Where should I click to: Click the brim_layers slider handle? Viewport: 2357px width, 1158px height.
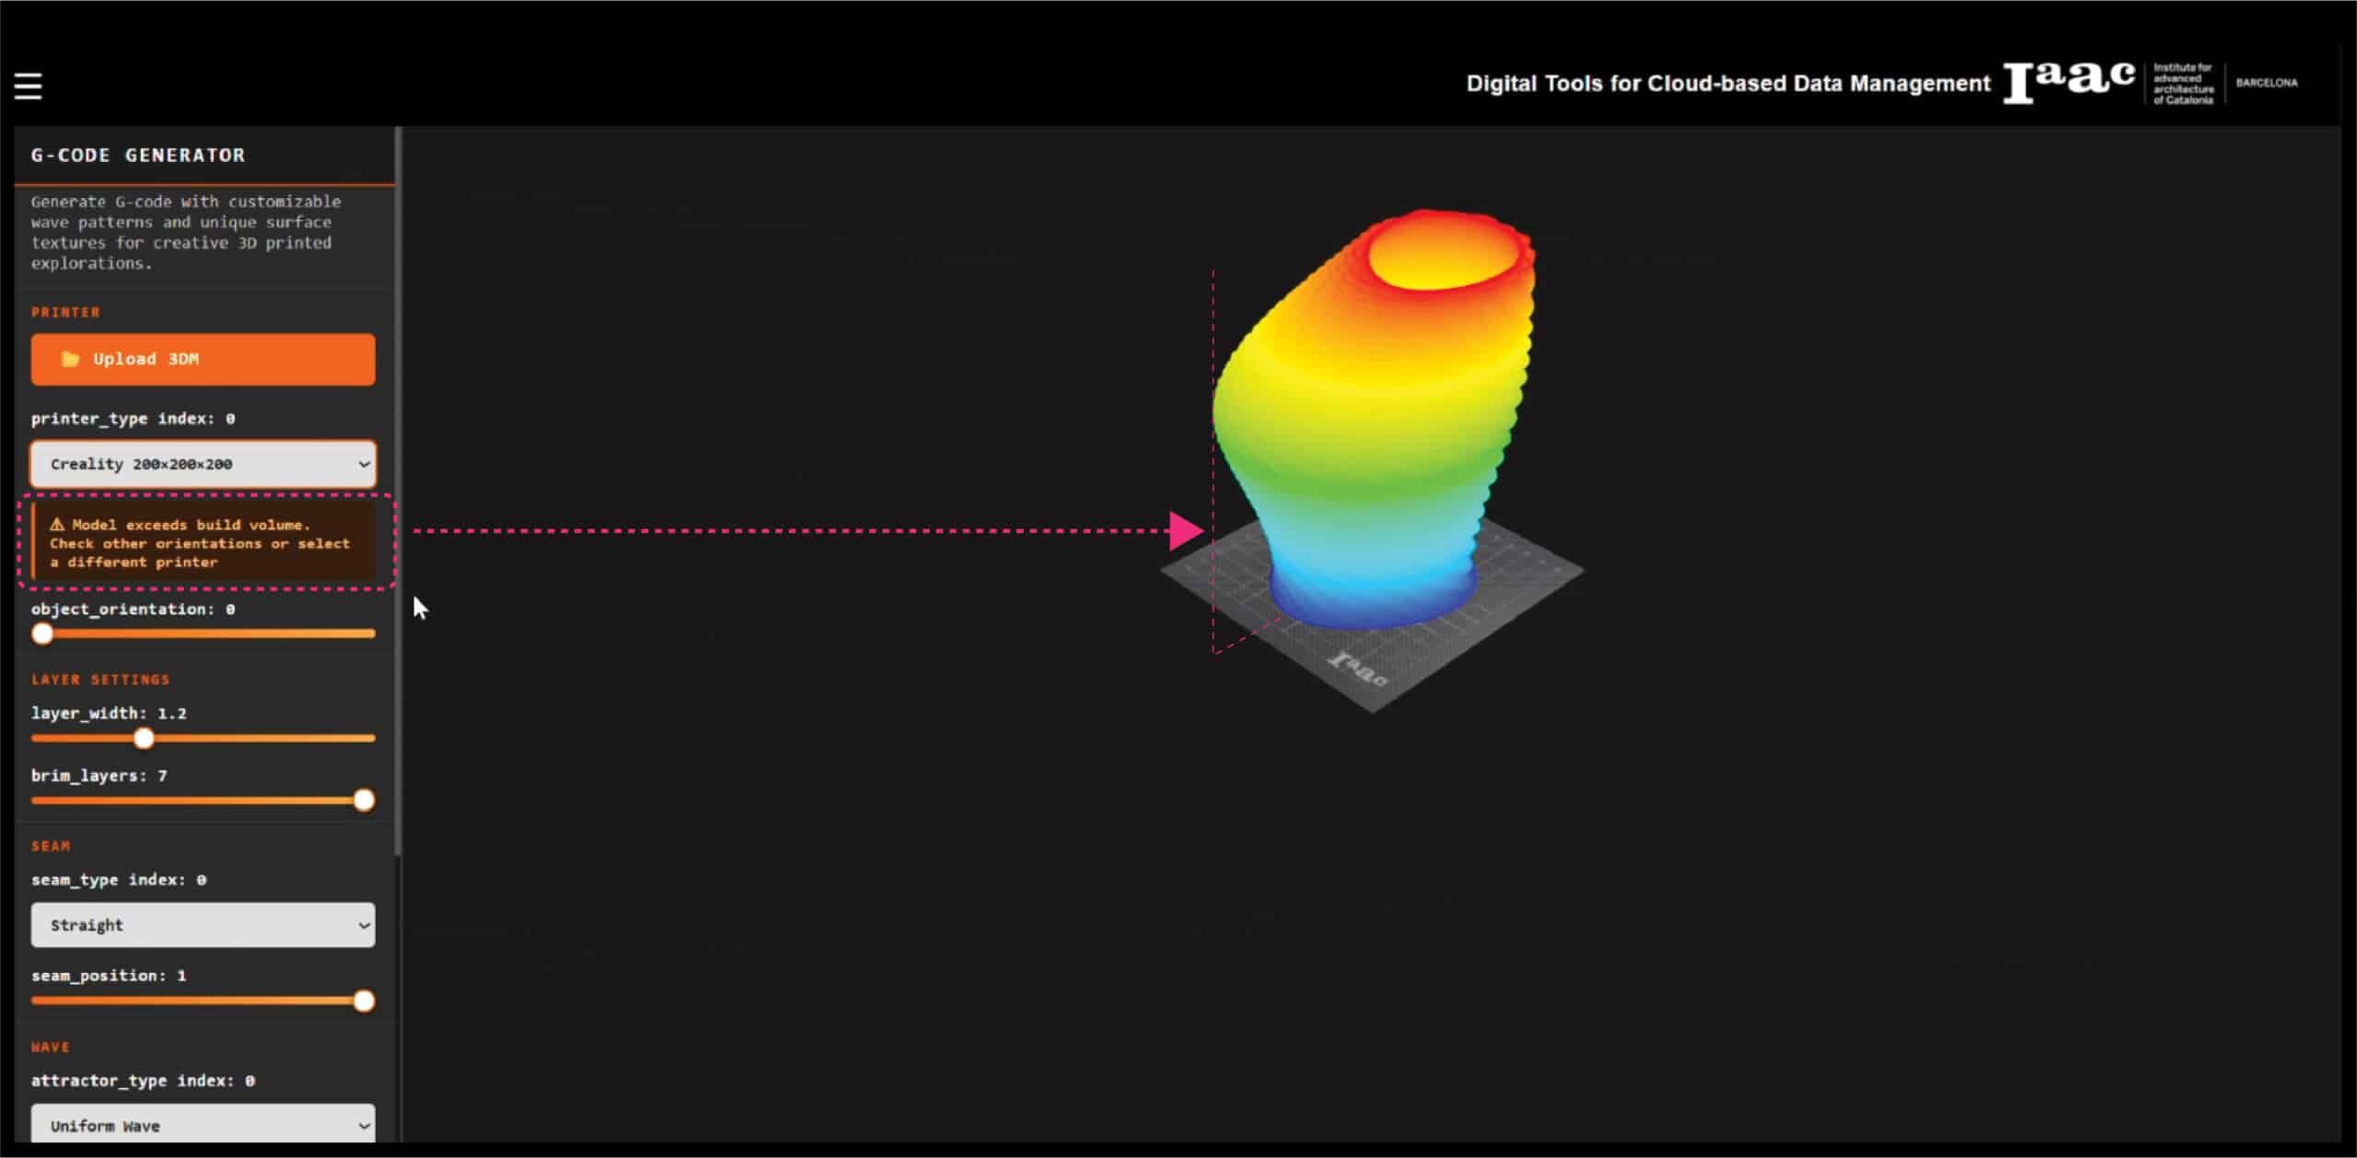(x=364, y=800)
